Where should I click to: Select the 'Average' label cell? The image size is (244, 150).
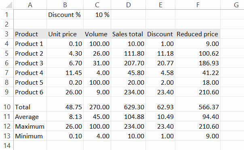30,117
